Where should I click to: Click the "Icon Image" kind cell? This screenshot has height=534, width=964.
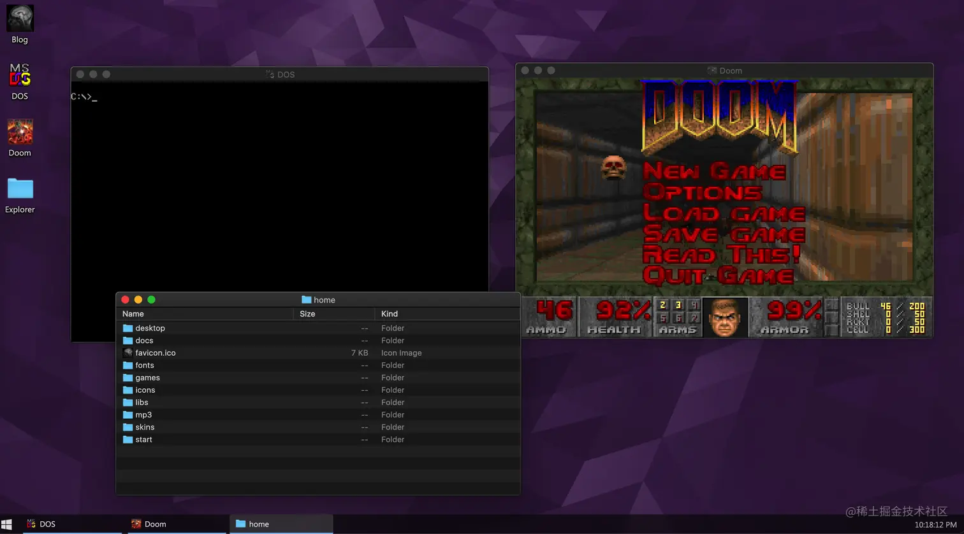(402, 353)
